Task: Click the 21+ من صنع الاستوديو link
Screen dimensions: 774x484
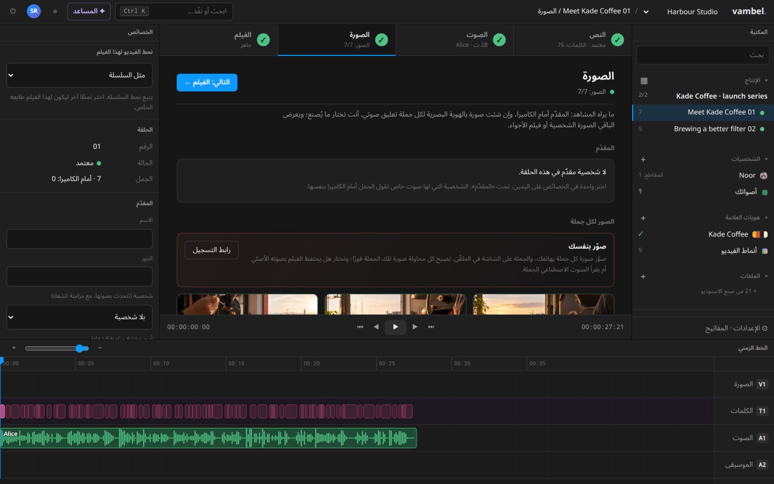Action: [729, 291]
